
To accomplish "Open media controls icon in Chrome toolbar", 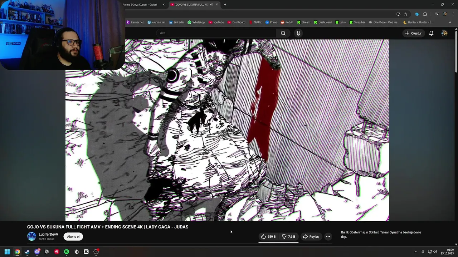I will 437,14.
